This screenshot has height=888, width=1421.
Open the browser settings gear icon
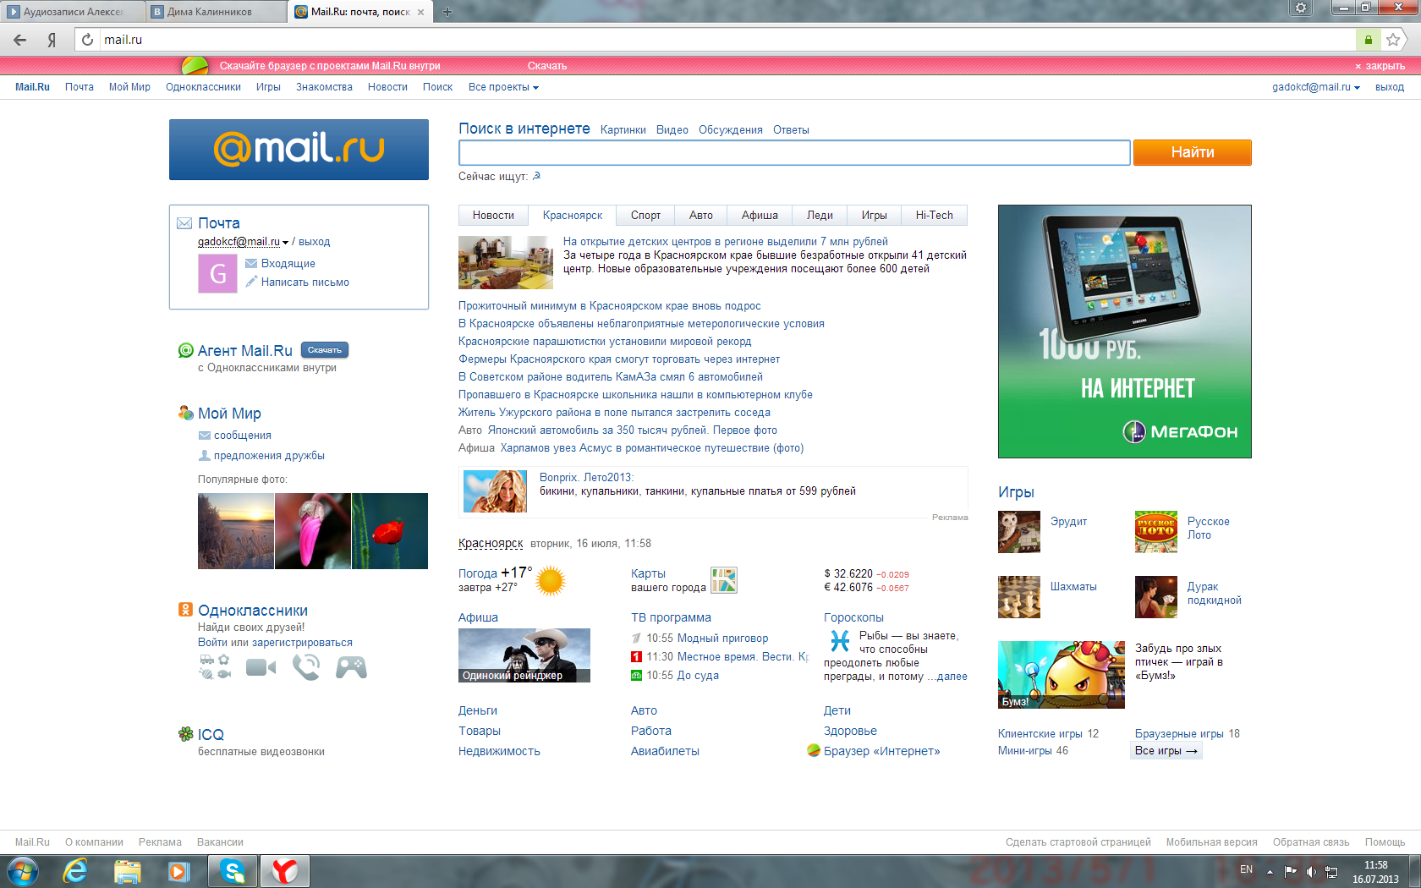[x=1301, y=8]
